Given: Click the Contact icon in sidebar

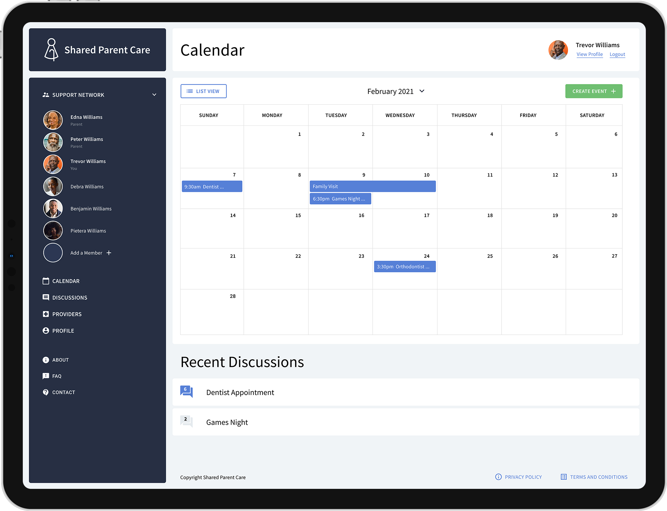Looking at the screenshot, I should 46,392.
